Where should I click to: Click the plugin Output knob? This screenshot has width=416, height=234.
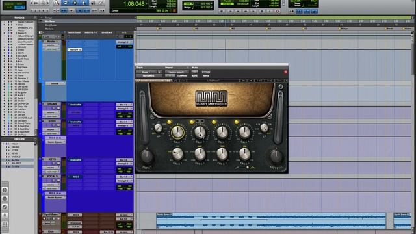[276, 157]
